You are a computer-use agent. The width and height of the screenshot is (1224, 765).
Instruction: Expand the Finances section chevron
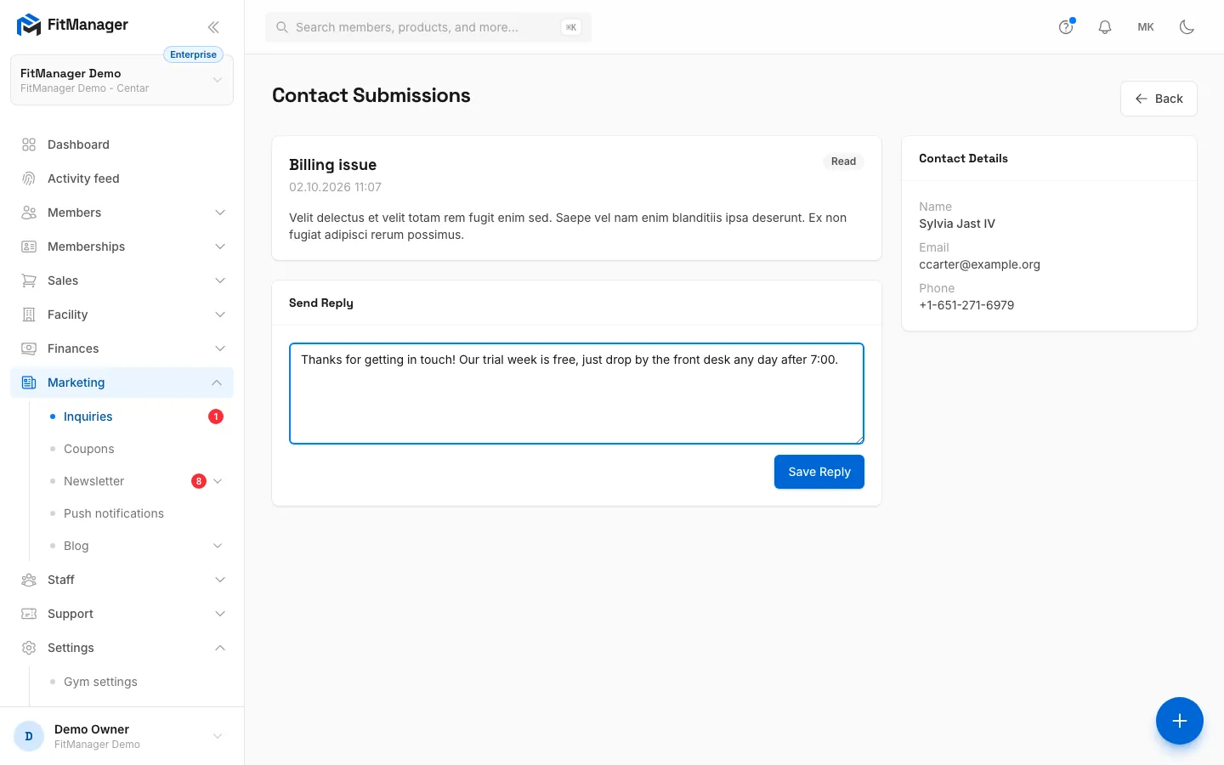(220, 348)
